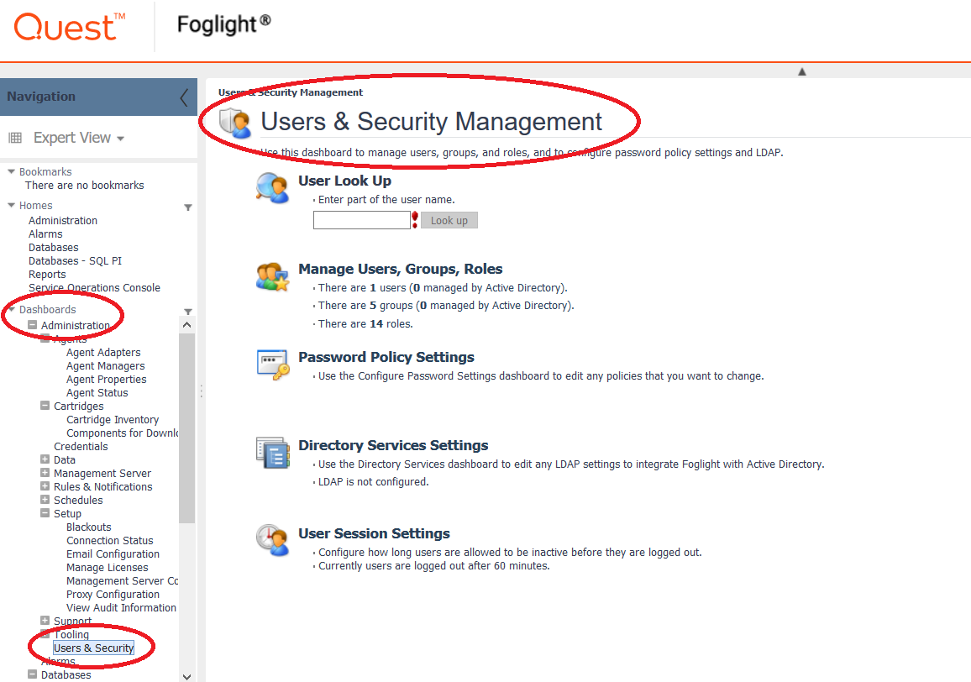The image size is (971, 682).
Task: Open Agent Status dashboard
Action: (97, 393)
